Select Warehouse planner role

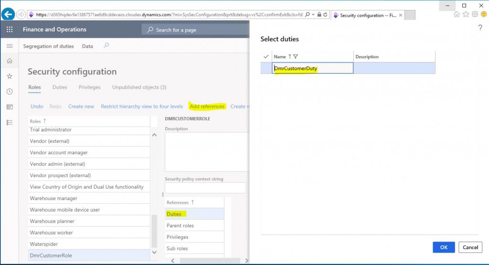coord(89,221)
